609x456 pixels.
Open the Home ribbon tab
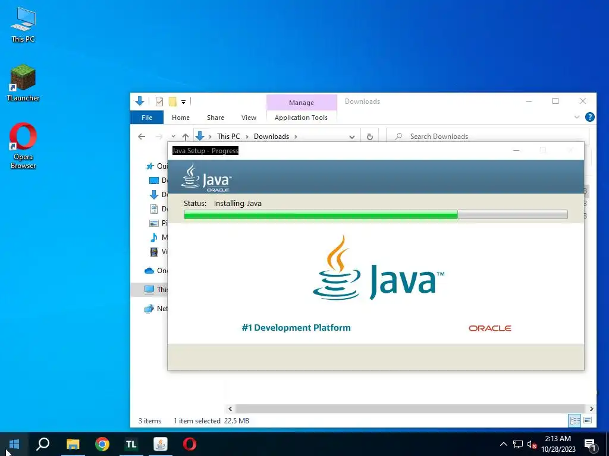coord(181,118)
